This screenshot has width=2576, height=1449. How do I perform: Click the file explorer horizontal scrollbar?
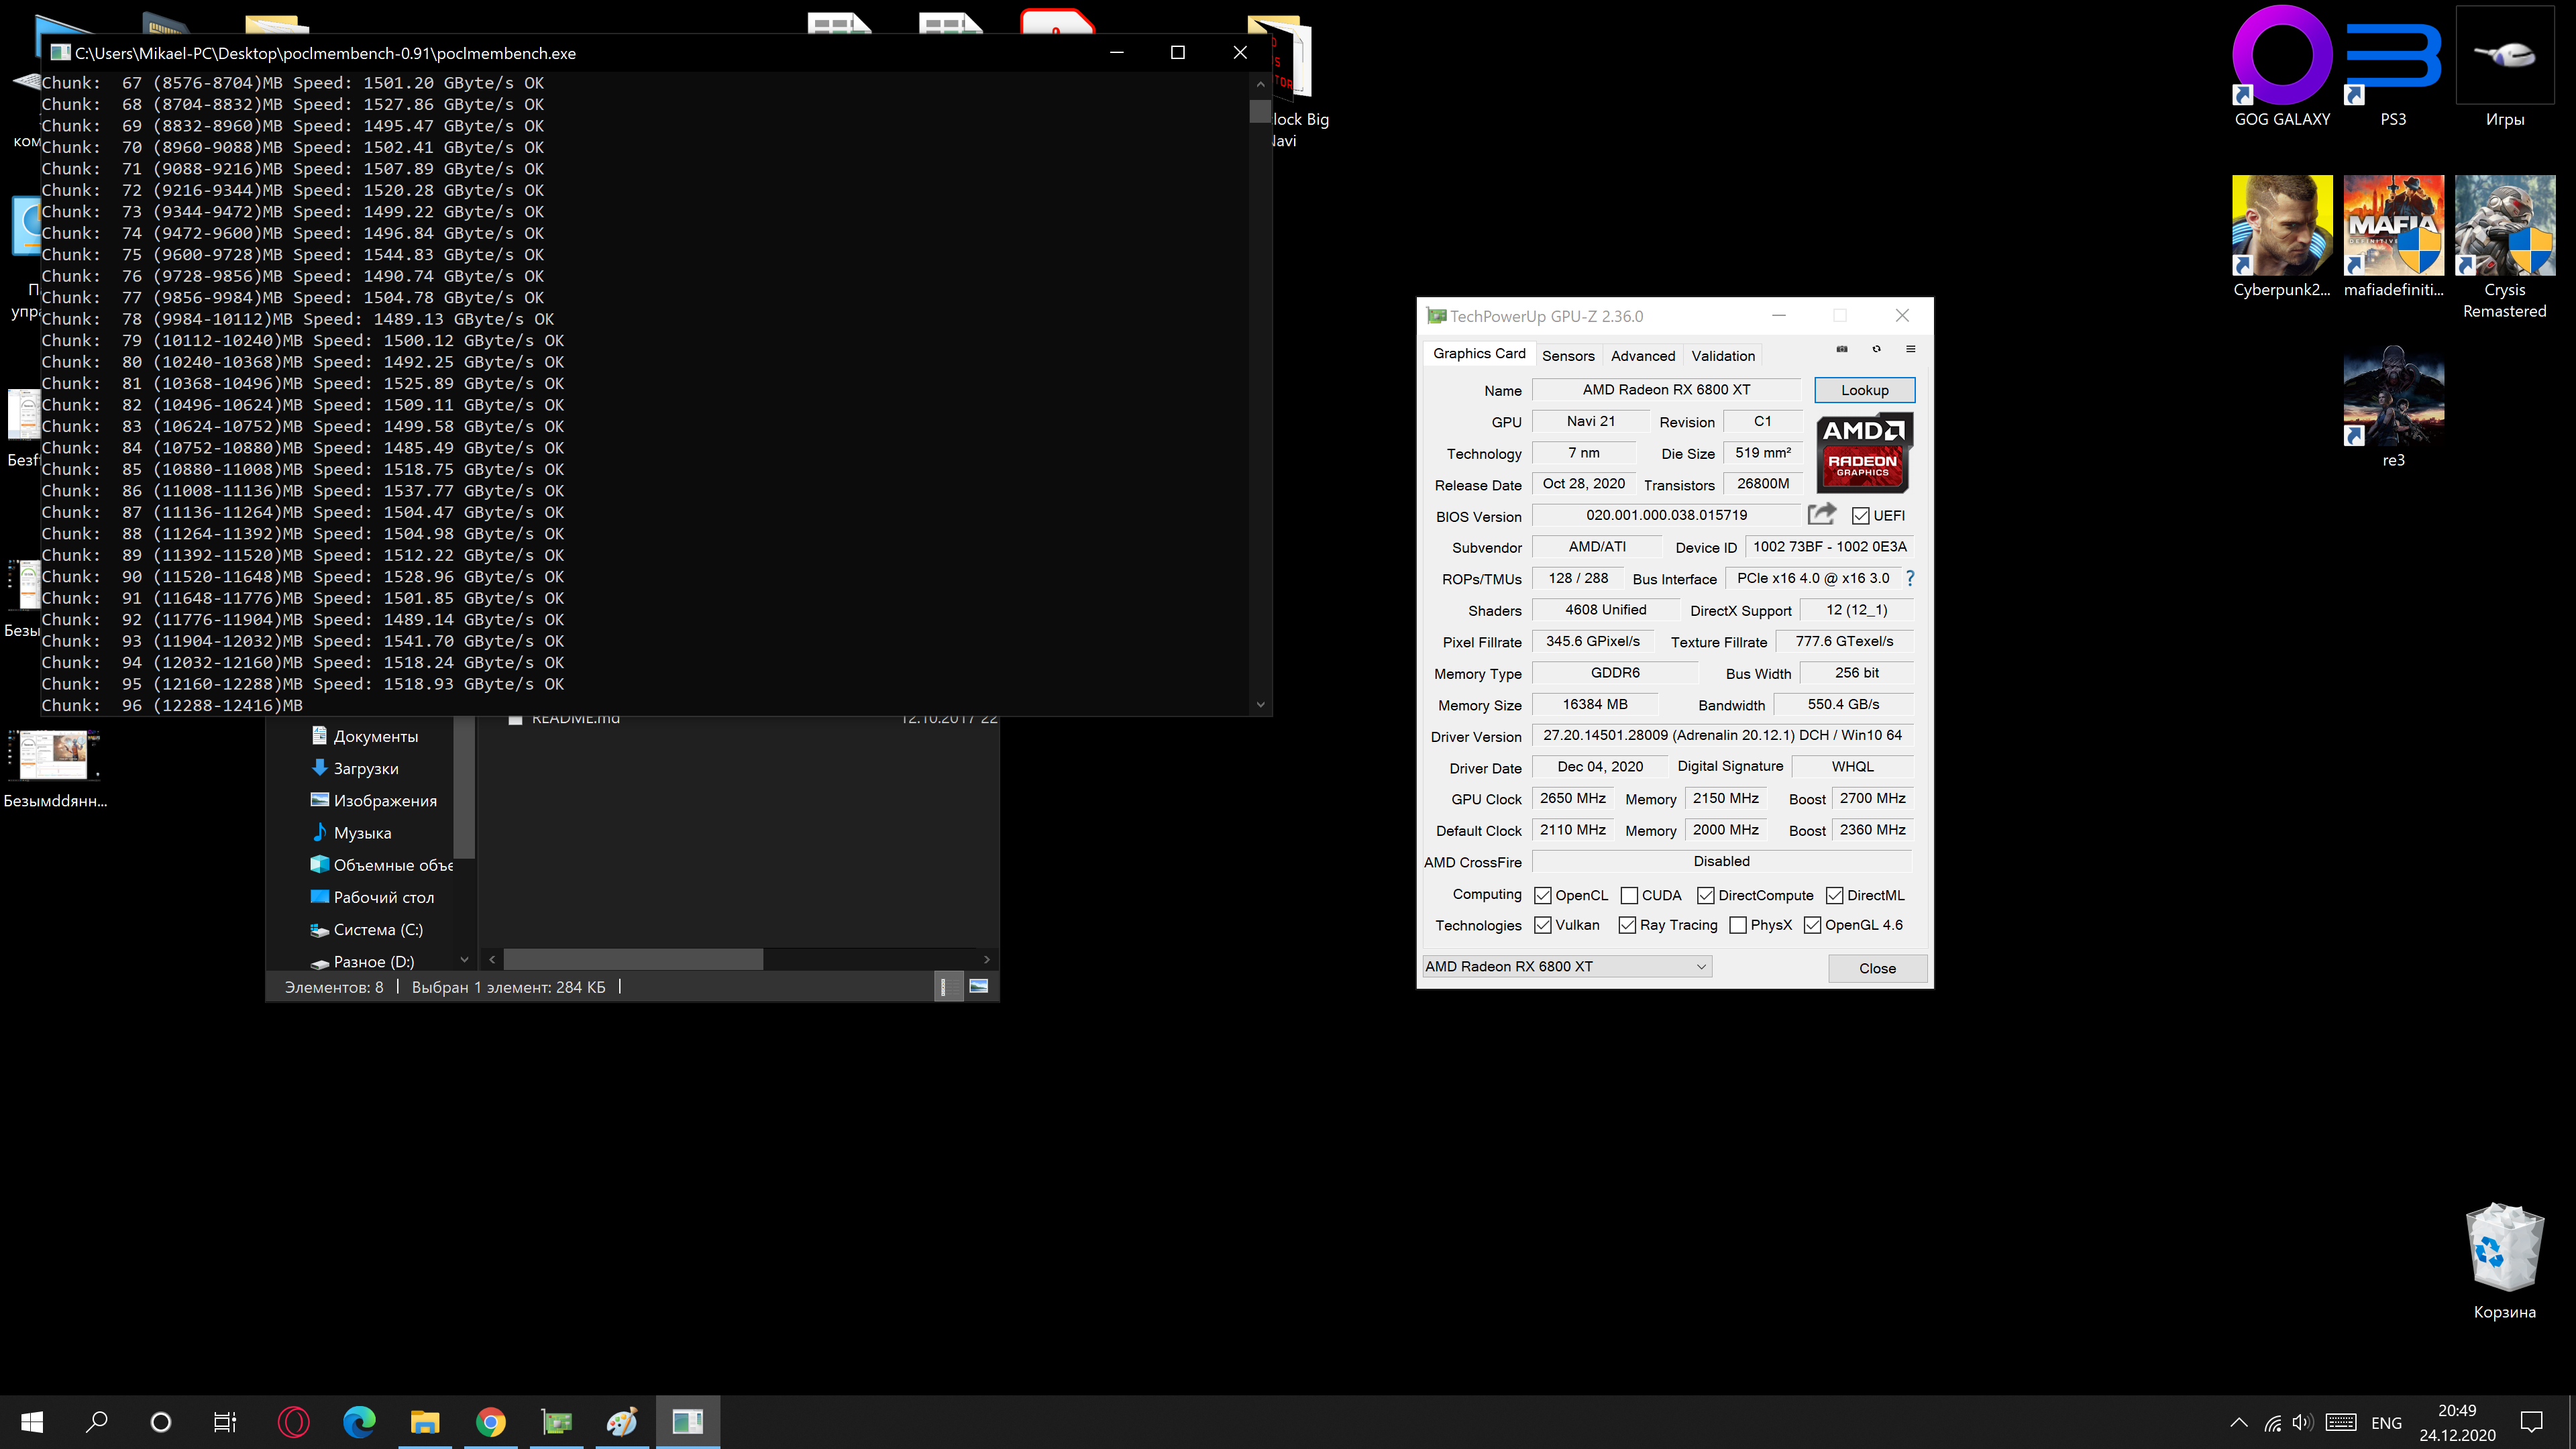pos(633,959)
